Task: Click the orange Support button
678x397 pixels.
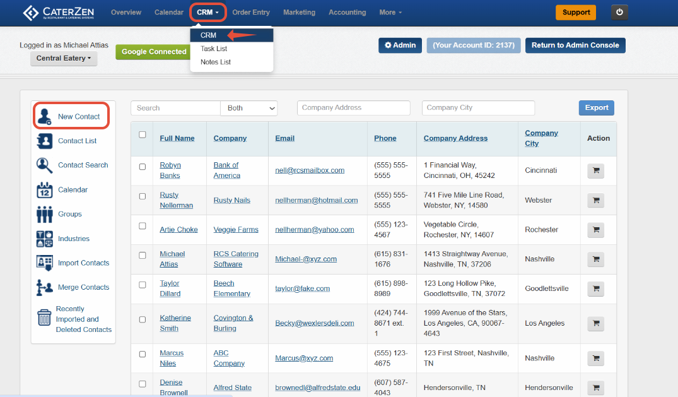Action: pos(576,12)
